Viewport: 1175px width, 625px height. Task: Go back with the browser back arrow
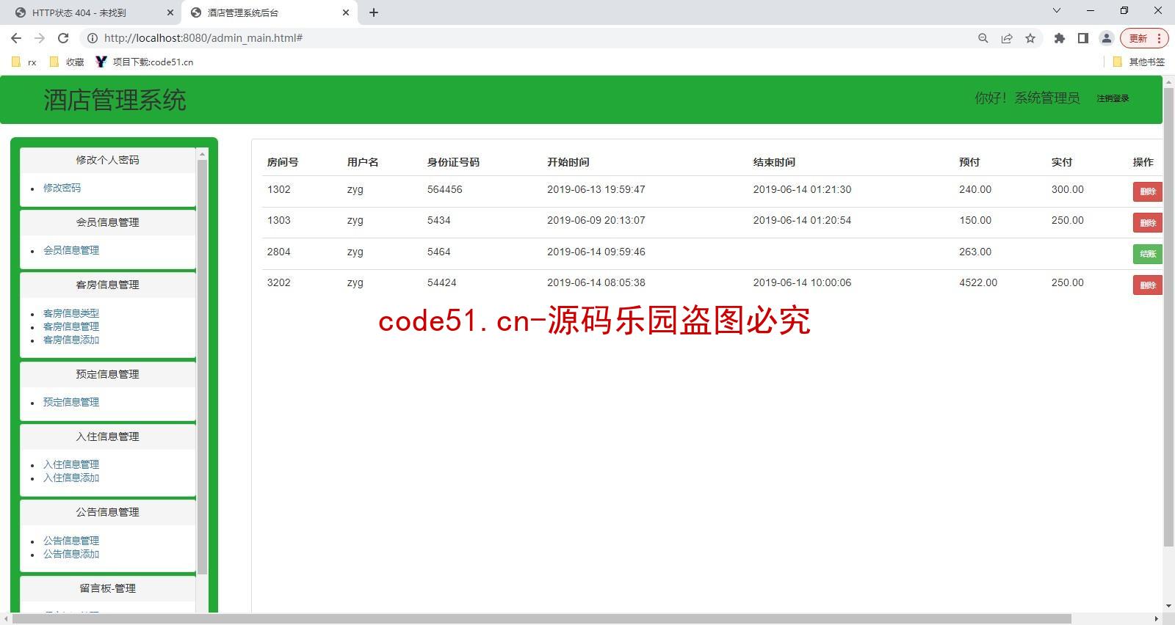[x=16, y=38]
